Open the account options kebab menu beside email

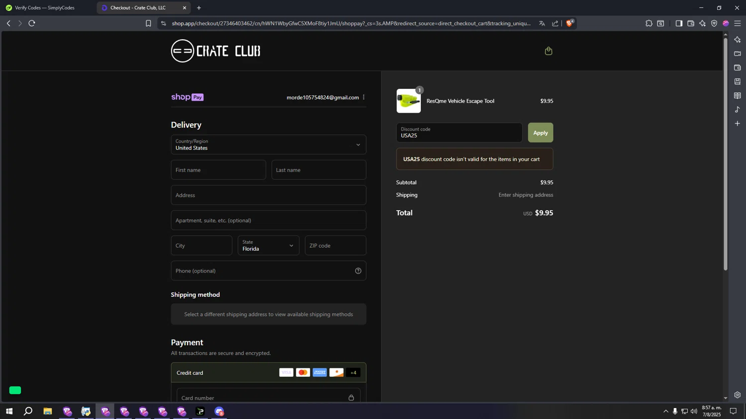[x=364, y=97]
